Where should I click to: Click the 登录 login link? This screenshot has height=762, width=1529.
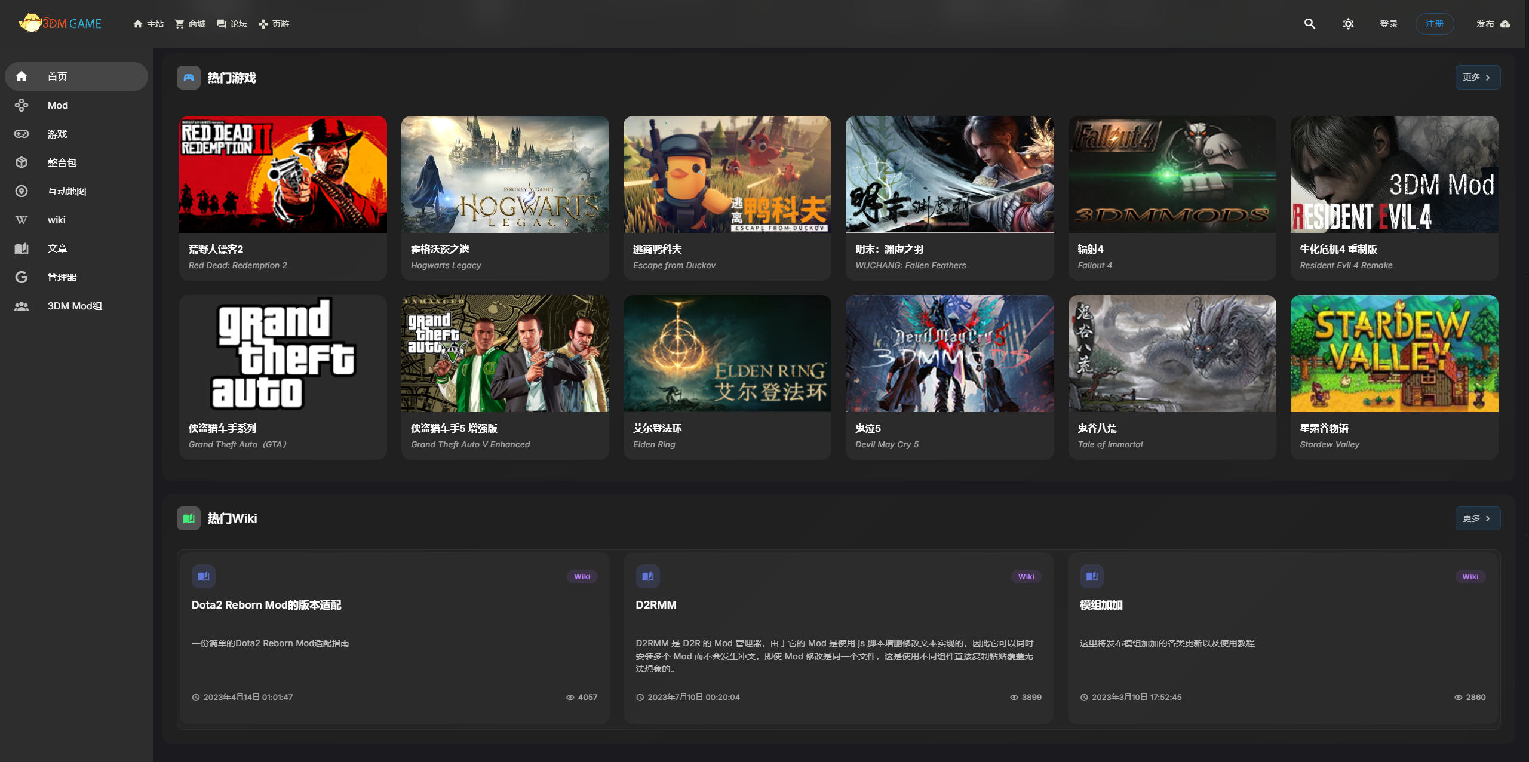click(x=1389, y=24)
